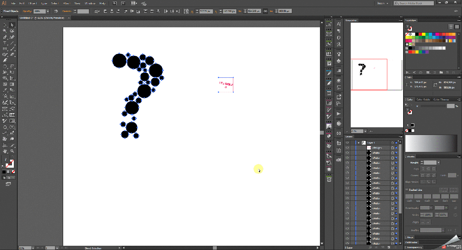Image resolution: width=462 pixels, height=250 pixels.
Task: Expand the Opacity value arrow
Action: [48, 11]
